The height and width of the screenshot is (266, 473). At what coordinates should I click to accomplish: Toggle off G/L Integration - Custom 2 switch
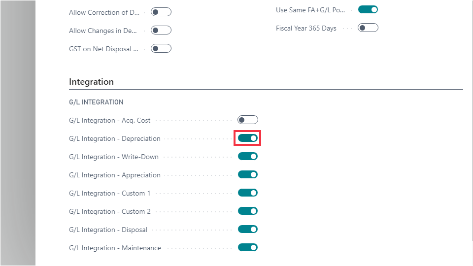tap(247, 211)
